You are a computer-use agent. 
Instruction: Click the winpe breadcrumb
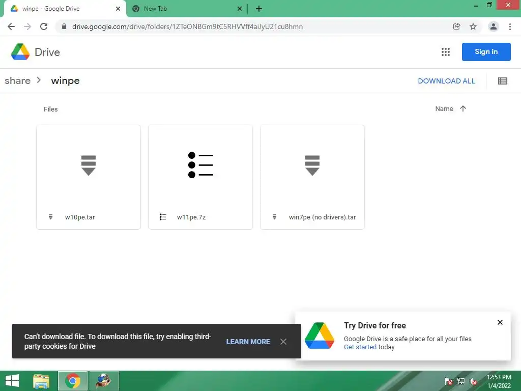pyautogui.click(x=66, y=81)
